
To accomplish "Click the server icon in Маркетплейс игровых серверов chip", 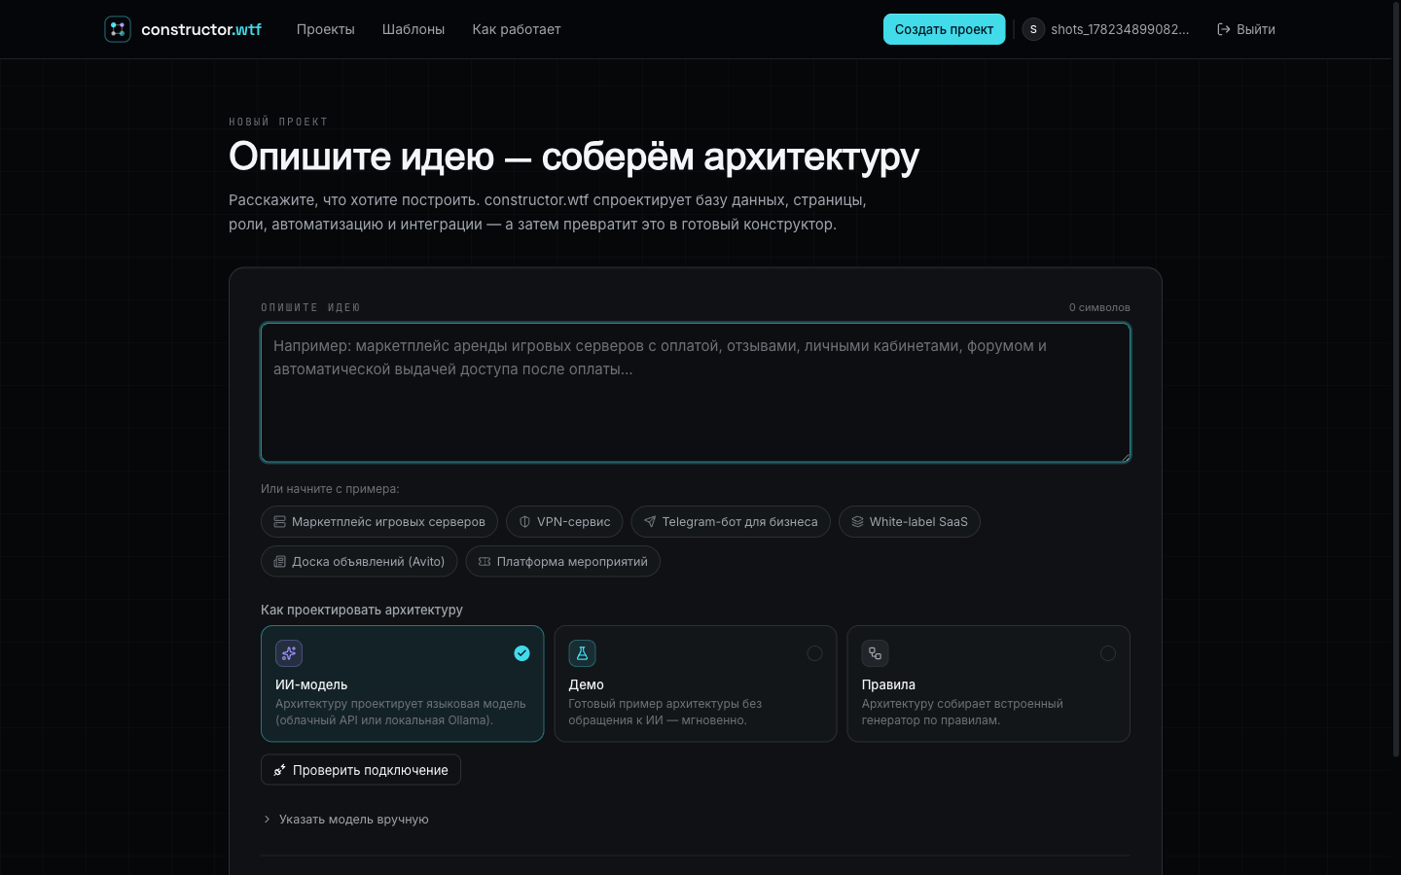I will tap(279, 522).
